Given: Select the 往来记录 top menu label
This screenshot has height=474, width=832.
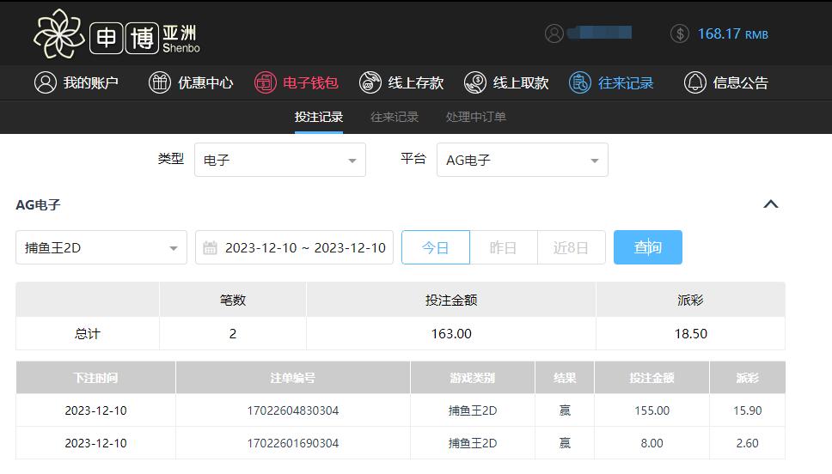Looking at the screenshot, I should pyautogui.click(x=626, y=82).
